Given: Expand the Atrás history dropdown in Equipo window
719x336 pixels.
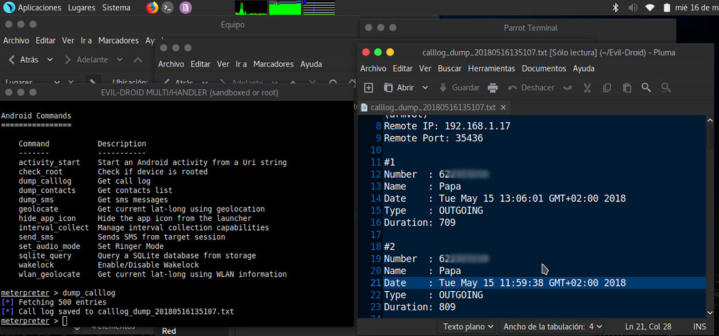Looking at the screenshot, I should (x=50, y=59).
